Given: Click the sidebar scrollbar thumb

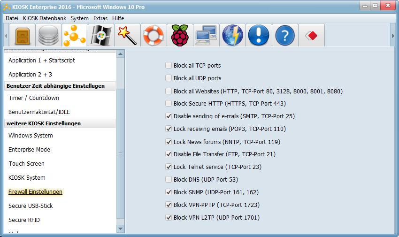Looking at the screenshot, I should click(121, 153).
